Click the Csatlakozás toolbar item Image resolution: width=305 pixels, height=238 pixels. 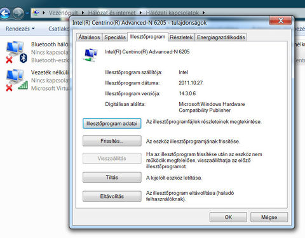click(59, 29)
